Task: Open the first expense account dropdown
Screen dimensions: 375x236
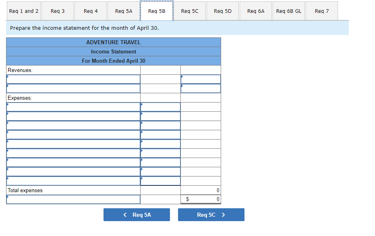Action: (x=73, y=107)
